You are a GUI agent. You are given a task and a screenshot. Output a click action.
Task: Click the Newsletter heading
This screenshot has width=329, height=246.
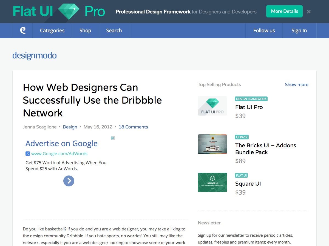pos(209,223)
